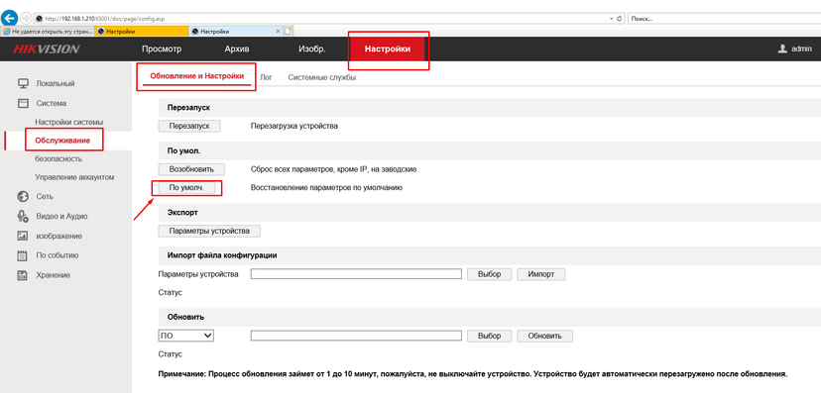Select the 'Лог' tab
The width and height of the screenshot is (821, 393).
pos(266,77)
